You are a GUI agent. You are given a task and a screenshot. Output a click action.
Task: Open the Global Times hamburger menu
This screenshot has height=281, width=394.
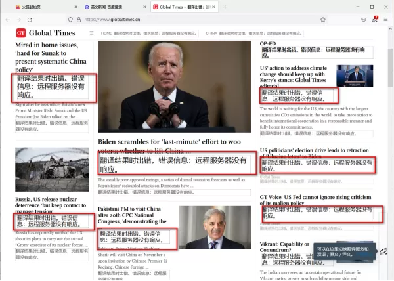click(91, 33)
